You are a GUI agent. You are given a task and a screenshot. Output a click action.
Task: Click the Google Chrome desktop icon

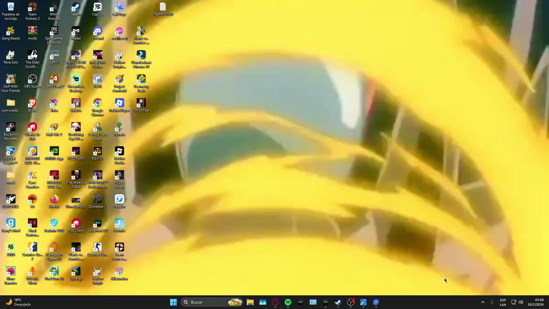[x=98, y=107]
